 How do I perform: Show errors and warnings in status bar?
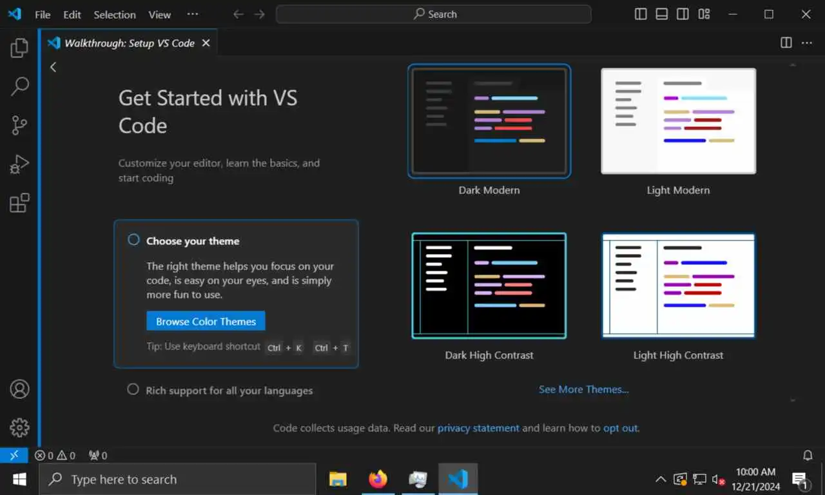[x=55, y=456]
